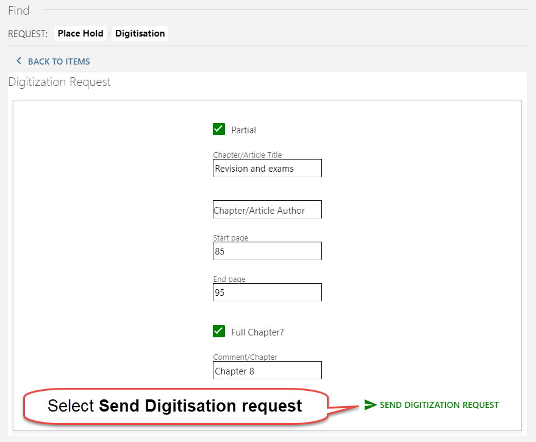536x442 pixels.
Task: Click the Start page field label
Action: [230, 237]
